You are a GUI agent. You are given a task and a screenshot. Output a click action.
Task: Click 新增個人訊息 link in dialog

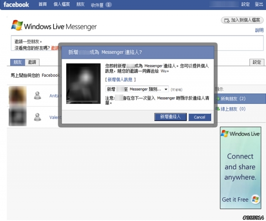coord(120,80)
